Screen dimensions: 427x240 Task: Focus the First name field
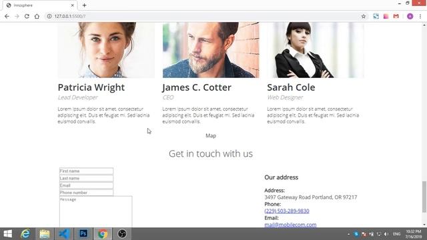point(86,171)
